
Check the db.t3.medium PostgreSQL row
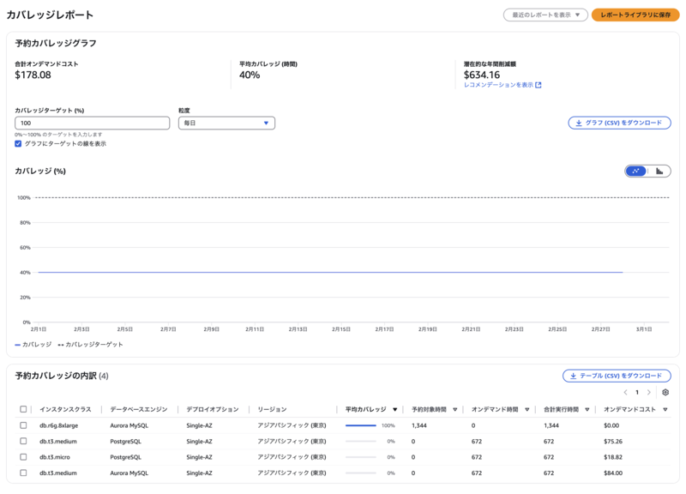(23, 441)
